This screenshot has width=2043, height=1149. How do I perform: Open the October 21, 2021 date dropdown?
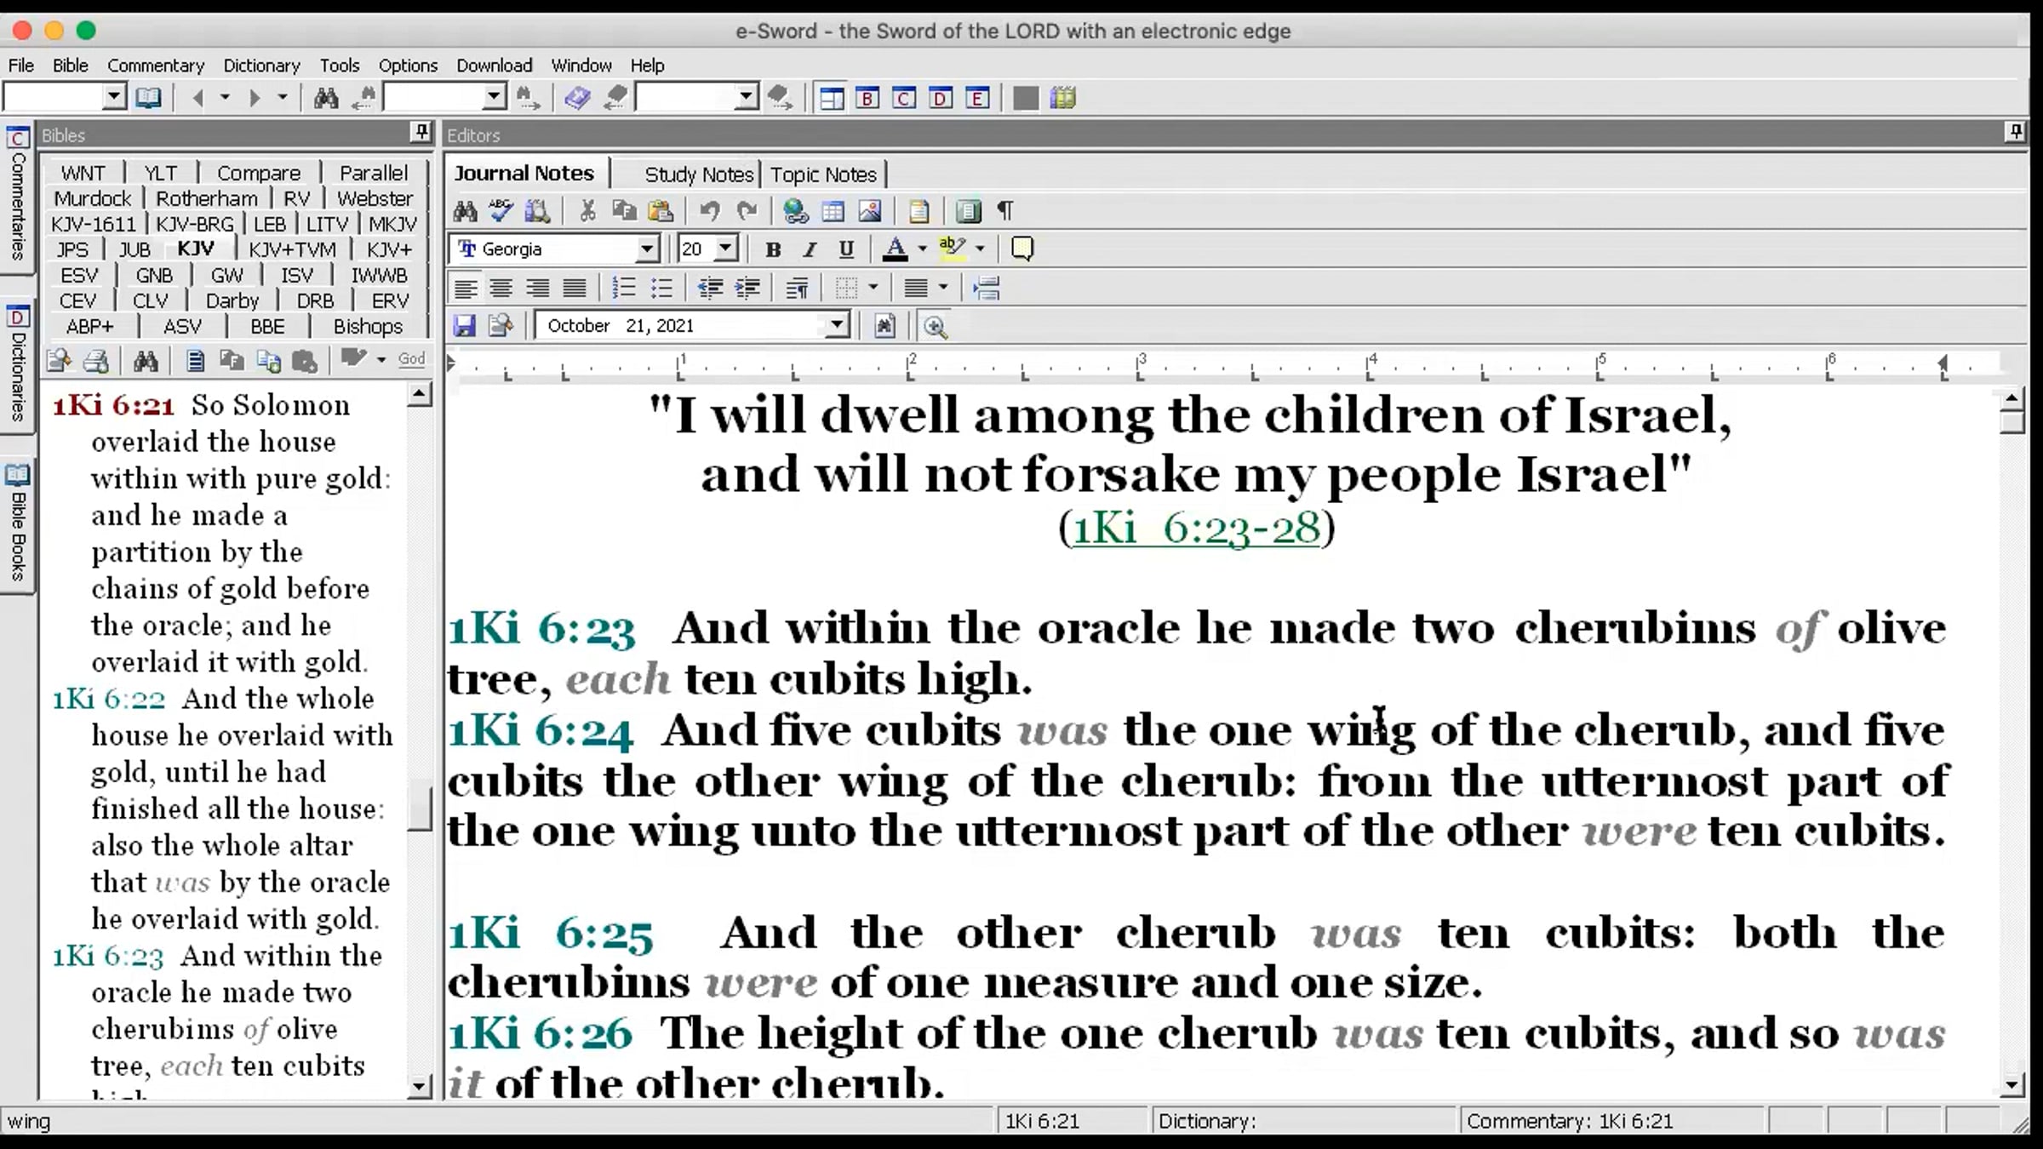(837, 326)
